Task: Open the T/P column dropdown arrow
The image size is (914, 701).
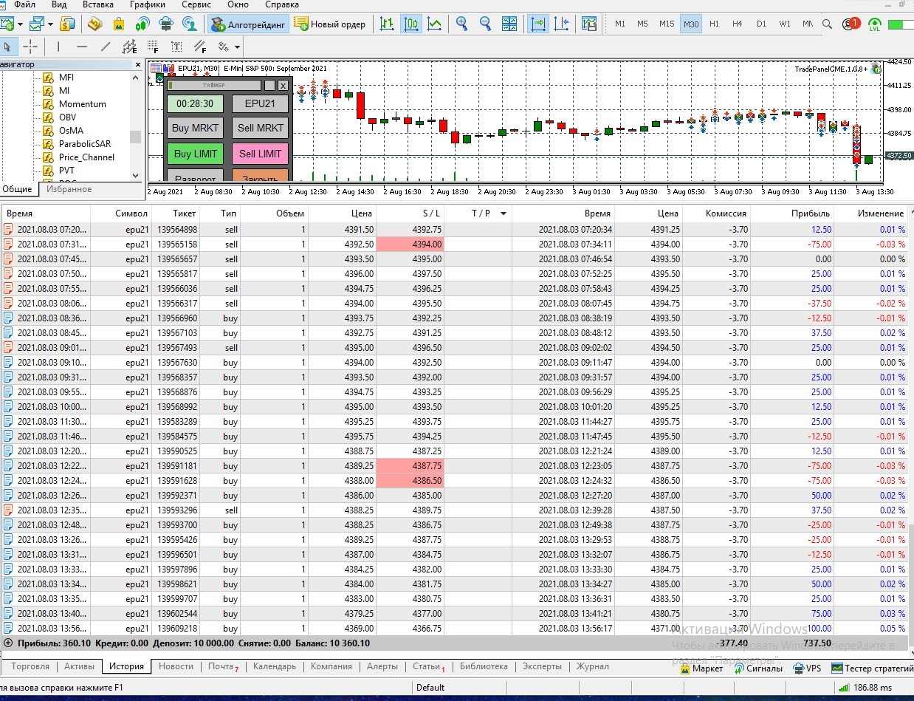Action: [504, 213]
